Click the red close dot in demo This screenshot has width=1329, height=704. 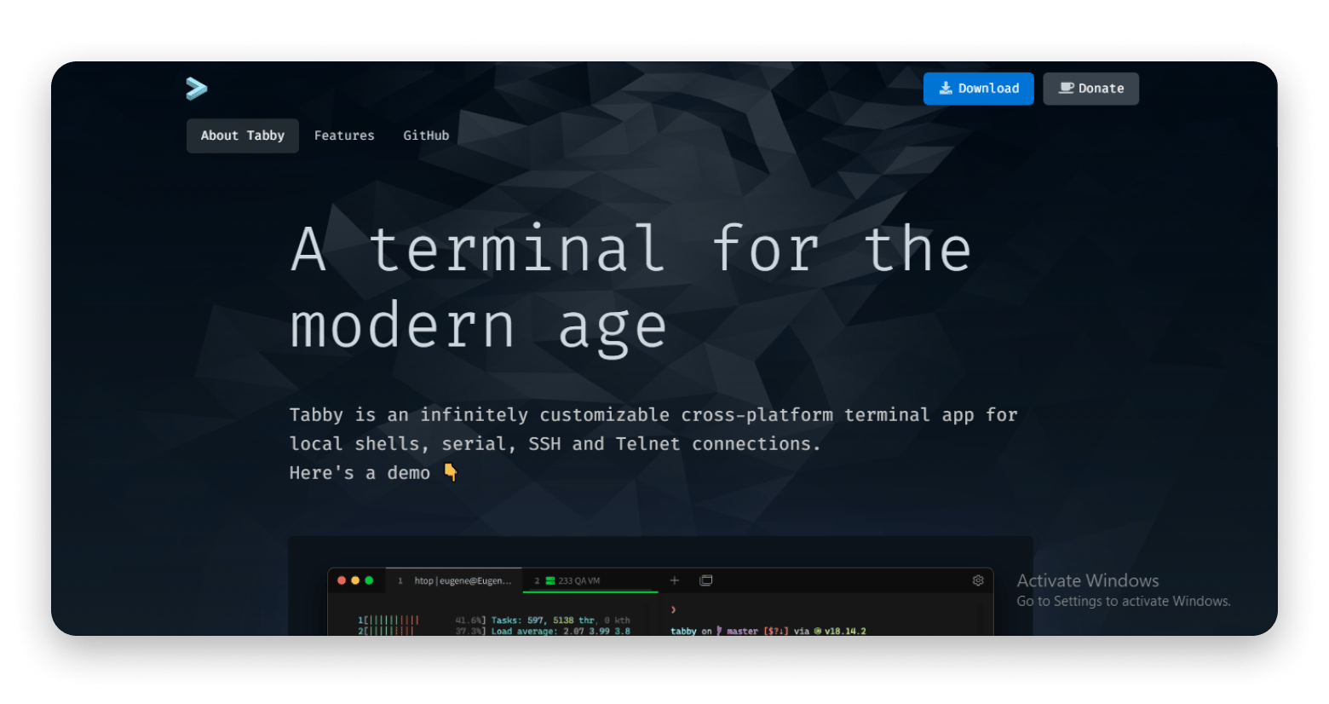342,580
